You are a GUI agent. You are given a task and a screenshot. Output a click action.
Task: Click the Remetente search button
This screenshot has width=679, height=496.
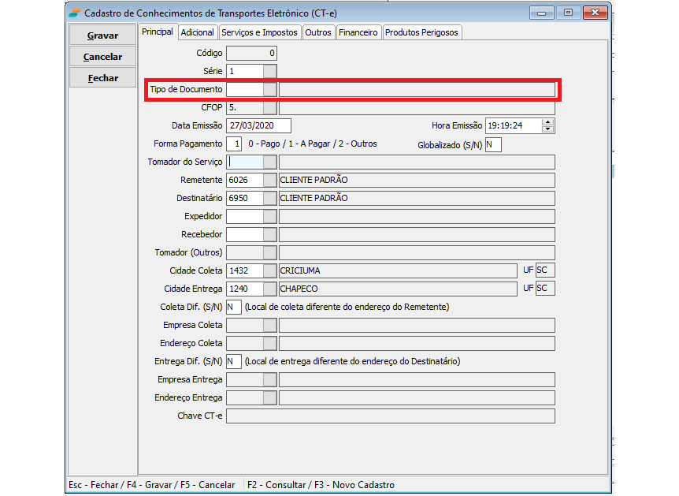pos(270,180)
